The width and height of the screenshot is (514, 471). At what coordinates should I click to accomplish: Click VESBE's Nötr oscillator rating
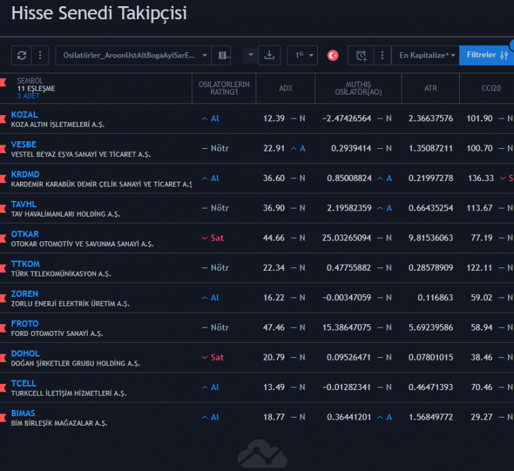[215, 148]
